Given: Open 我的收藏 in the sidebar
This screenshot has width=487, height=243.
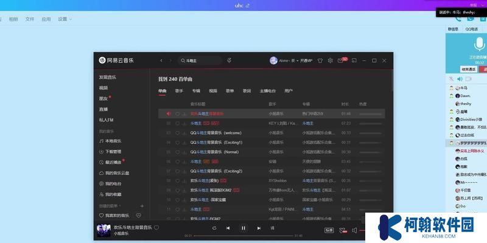Looking at the screenshot, I should tap(110, 194).
